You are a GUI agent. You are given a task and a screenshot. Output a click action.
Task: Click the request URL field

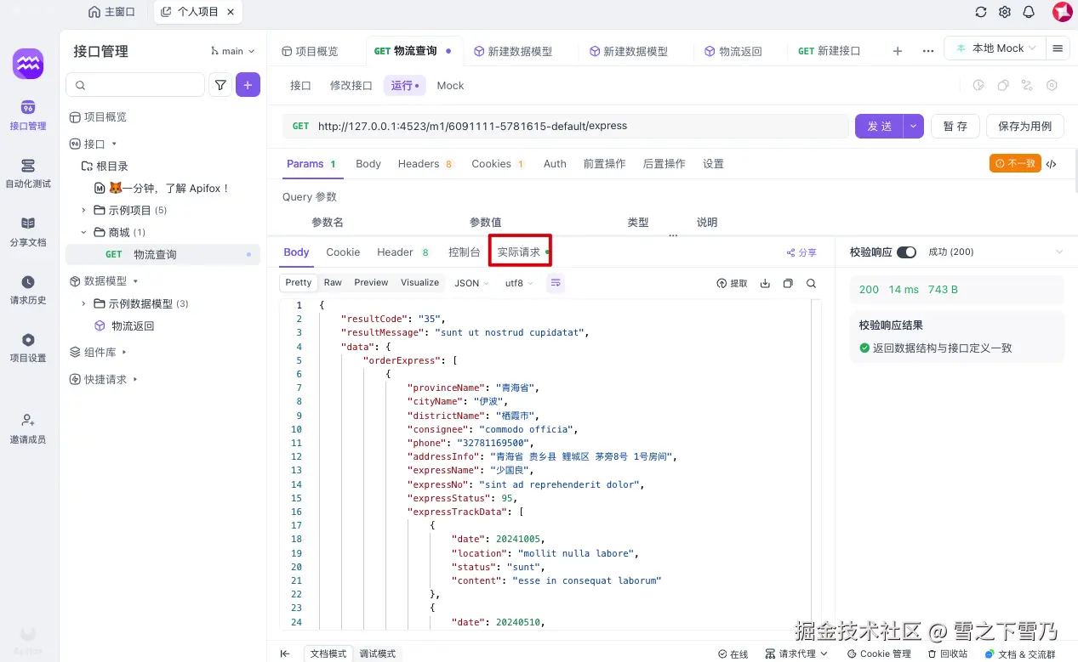pos(567,126)
